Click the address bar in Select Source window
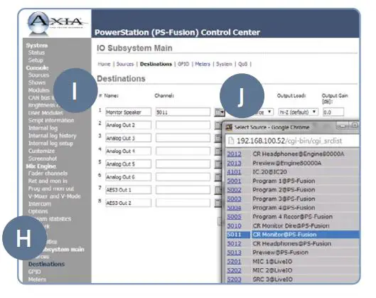Viewport: 376px width, 298px height. pos(292,141)
